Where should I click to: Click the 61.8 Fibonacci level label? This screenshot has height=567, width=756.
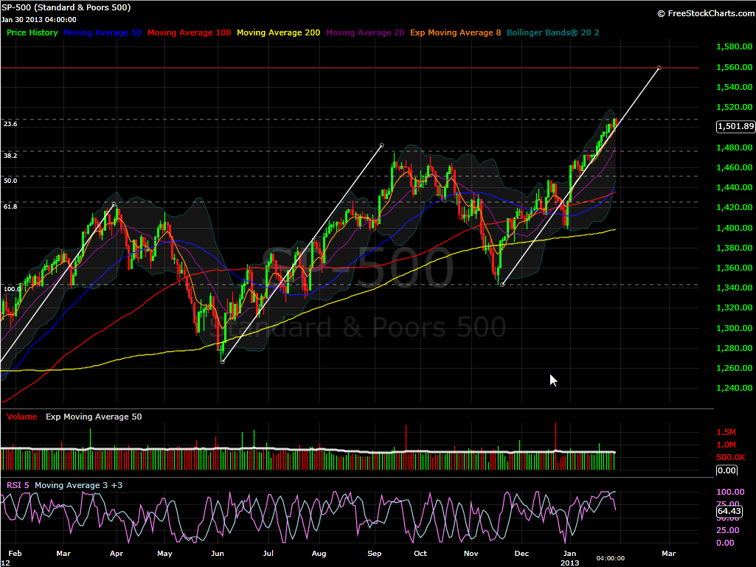[x=10, y=206]
